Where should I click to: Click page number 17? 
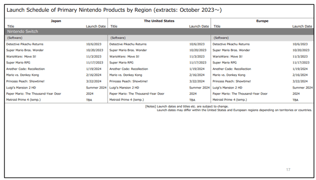288,170
